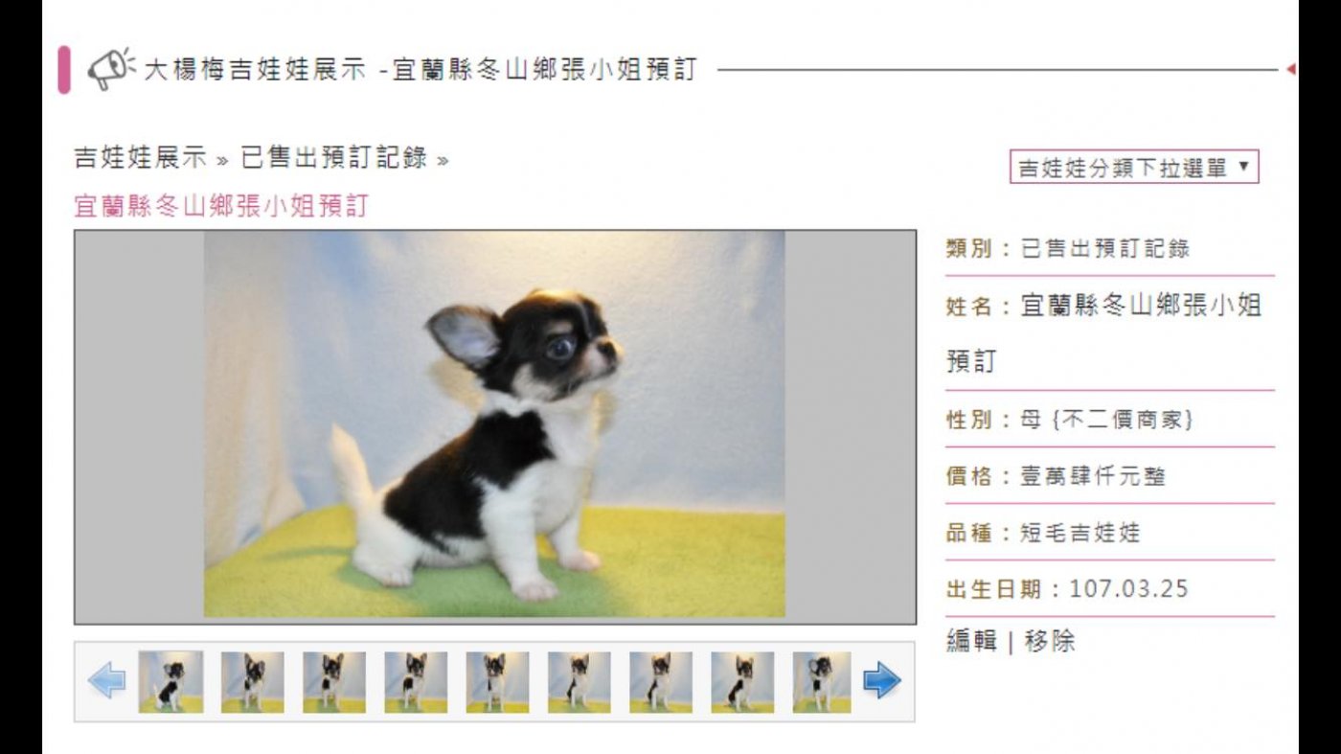Click the main chihuahua puppy photo
The image size is (1341, 754).
tap(494, 424)
